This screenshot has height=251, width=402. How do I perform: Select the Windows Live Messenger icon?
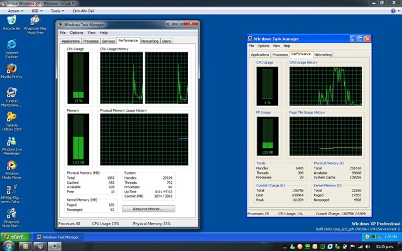pyautogui.click(x=11, y=146)
